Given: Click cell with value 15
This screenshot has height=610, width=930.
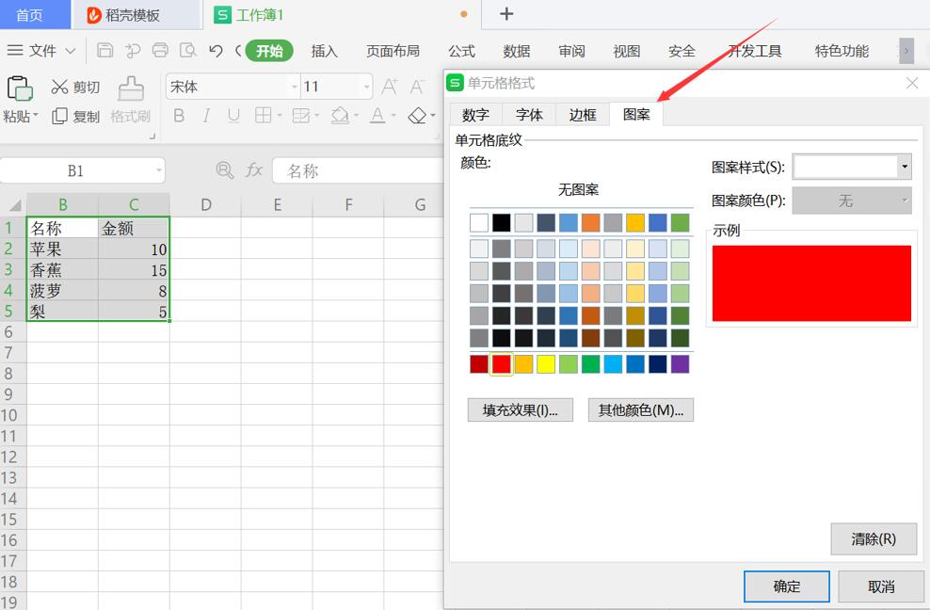Looking at the screenshot, I should coord(134,270).
